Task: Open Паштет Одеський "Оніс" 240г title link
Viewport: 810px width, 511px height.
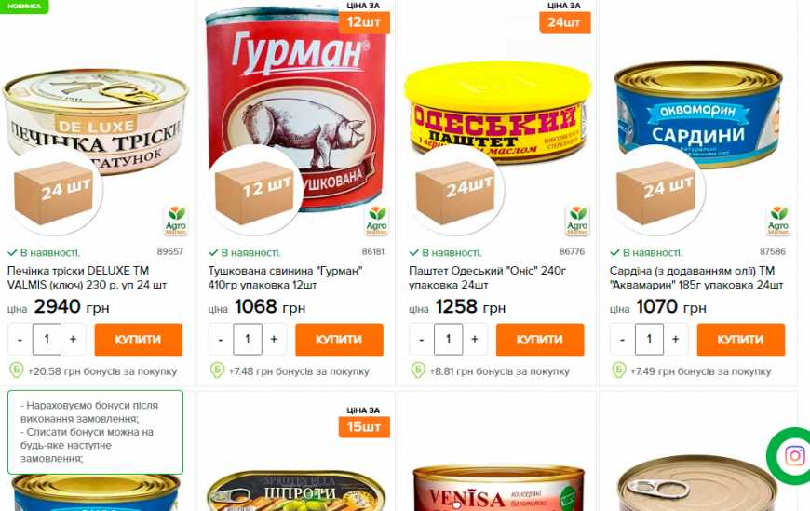Action: (x=487, y=277)
